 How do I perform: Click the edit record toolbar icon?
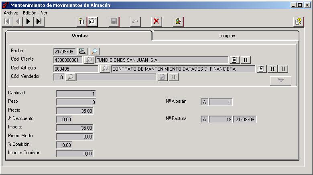92,22
